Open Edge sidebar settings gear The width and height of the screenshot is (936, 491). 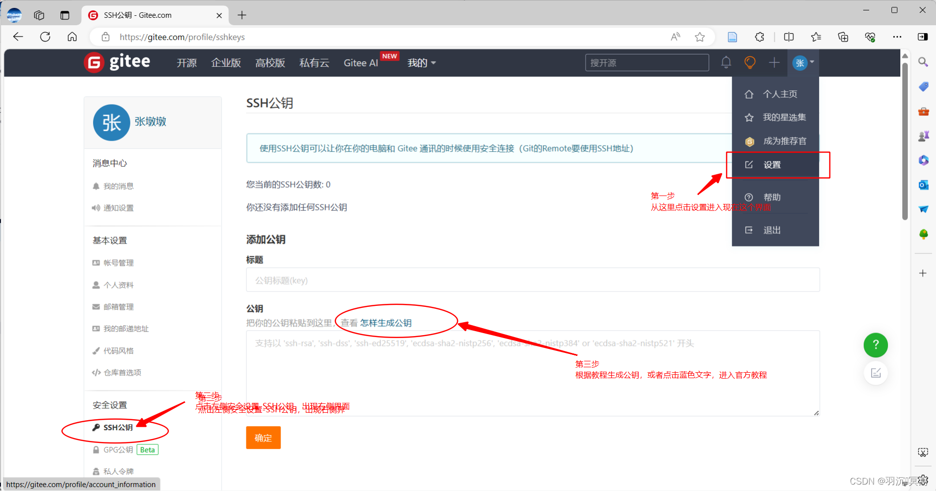coord(923,480)
